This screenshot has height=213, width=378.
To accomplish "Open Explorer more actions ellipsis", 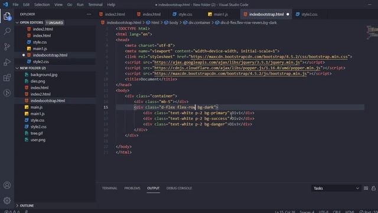I will click(x=89, y=14).
